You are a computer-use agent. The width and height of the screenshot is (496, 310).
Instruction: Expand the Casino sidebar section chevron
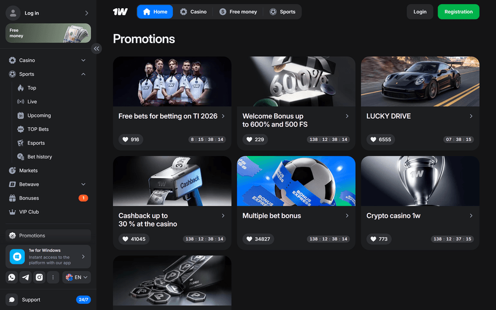point(83,60)
